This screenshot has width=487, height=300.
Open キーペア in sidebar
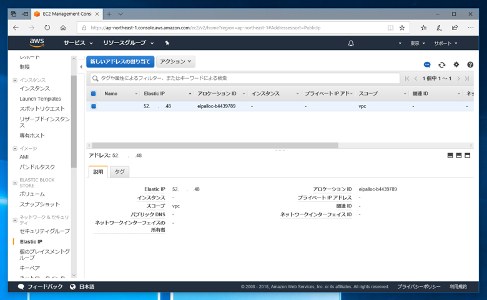point(29,268)
